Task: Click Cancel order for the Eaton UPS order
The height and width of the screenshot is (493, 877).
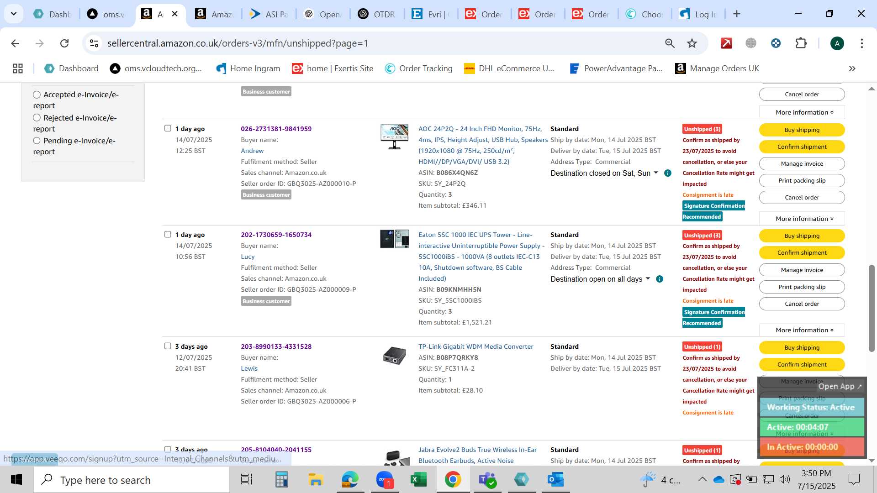Action: pos(802,304)
